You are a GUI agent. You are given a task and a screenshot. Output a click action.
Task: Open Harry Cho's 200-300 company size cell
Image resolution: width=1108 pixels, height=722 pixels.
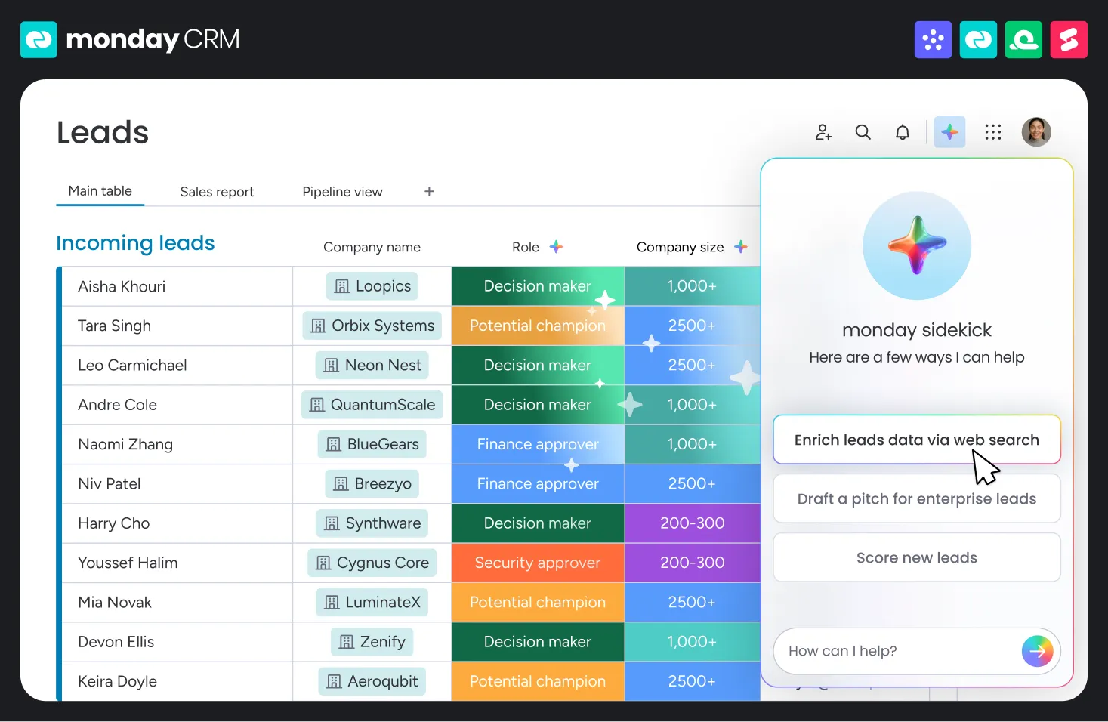click(x=693, y=523)
